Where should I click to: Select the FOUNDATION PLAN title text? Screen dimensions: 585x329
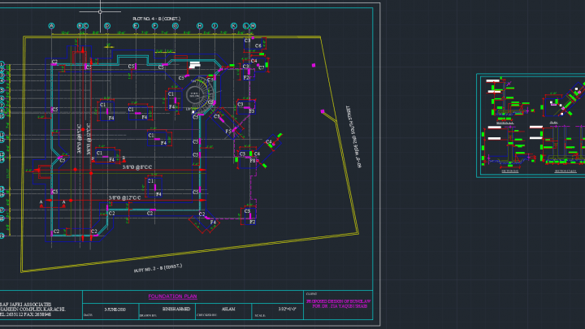[172, 297]
